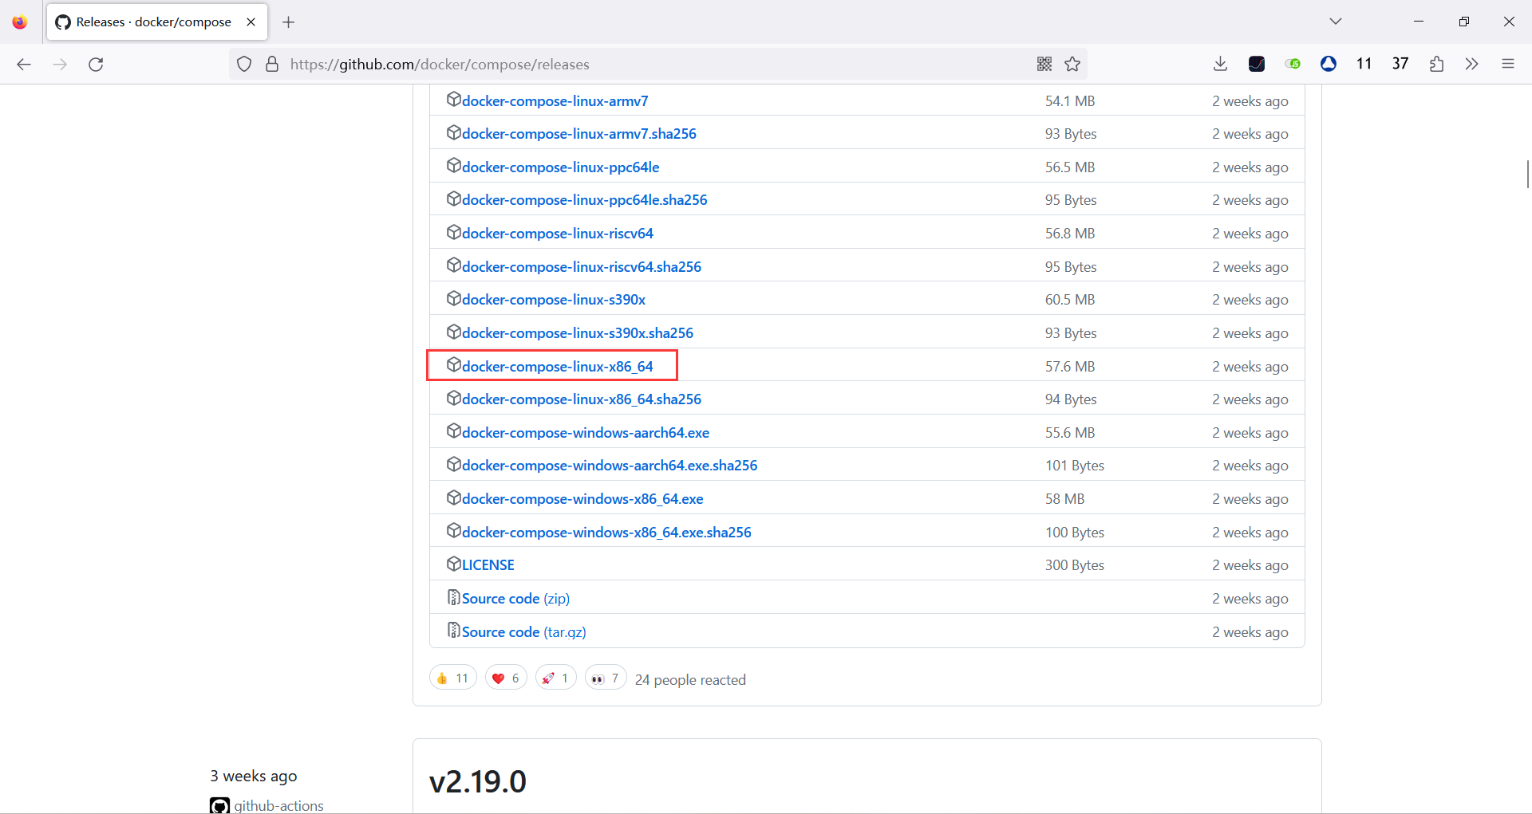Click the package icon beside docker-compose-linux-x86_64.sha256
Screen dimensions: 1532x814
pyautogui.click(x=453, y=398)
